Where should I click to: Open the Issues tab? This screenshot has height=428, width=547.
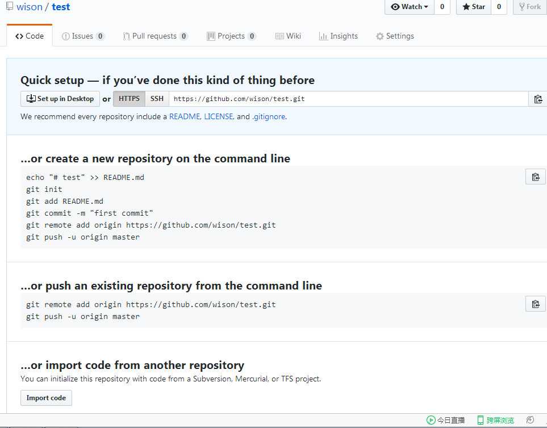[x=83, y=36]
